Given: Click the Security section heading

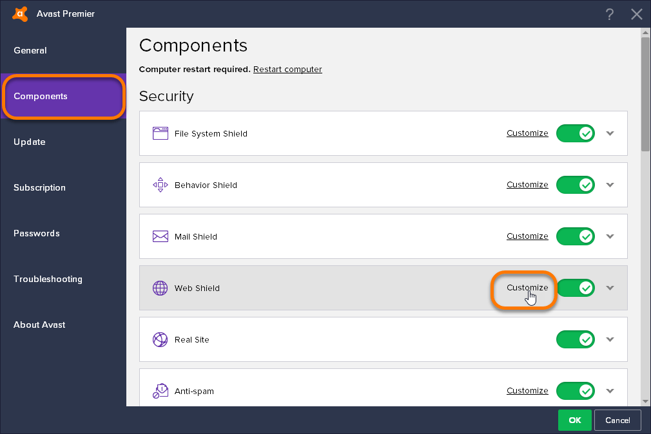Looking at the screenshot, I should (x=166, y=96).
